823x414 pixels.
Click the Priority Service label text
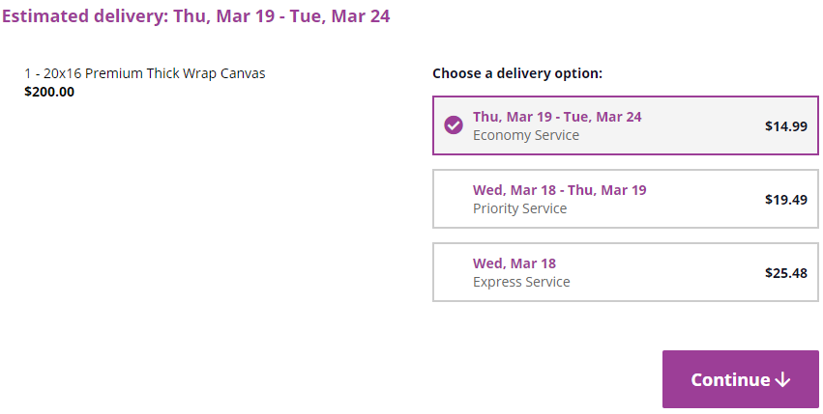coord(519,208)
